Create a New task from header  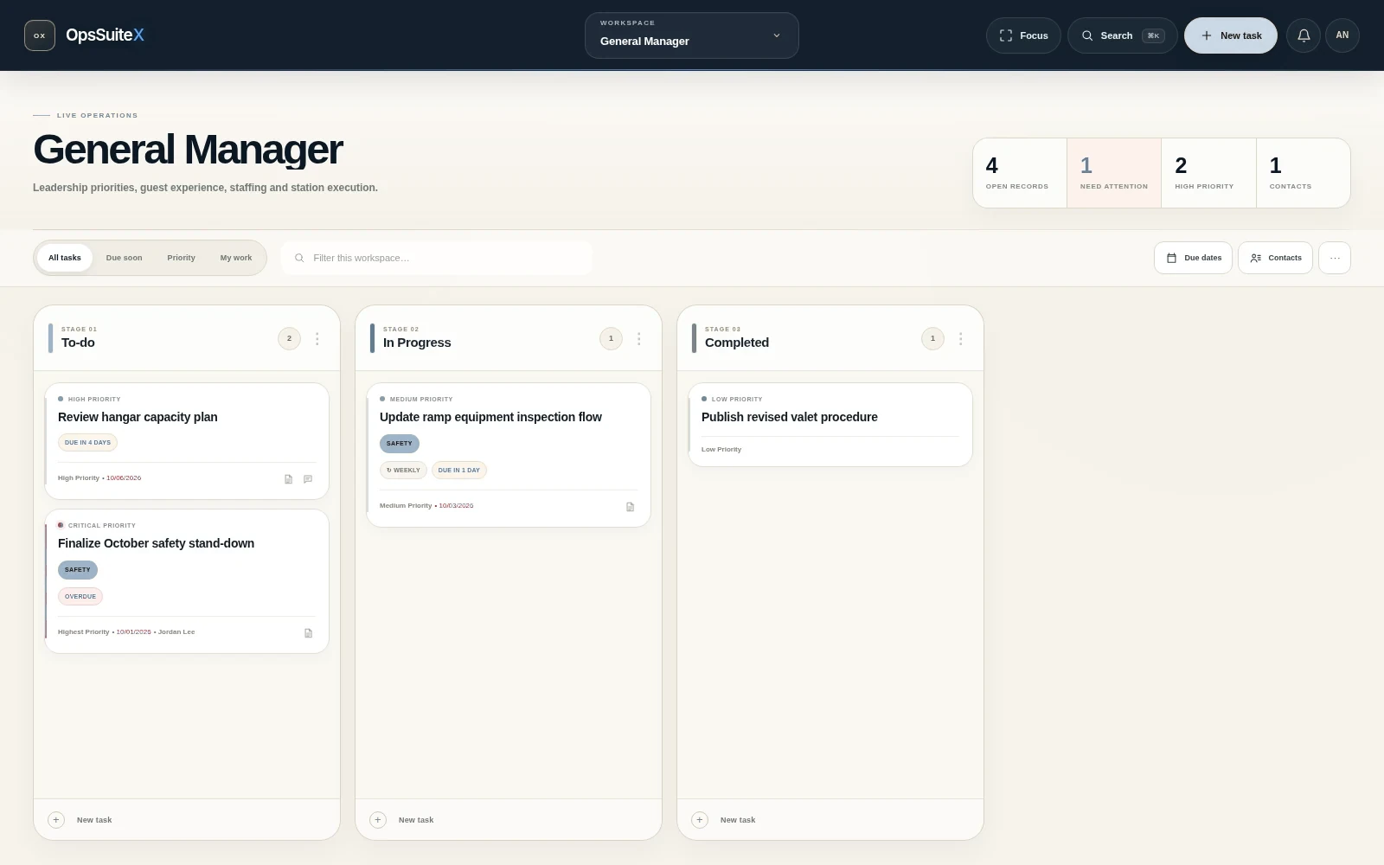pos(1231,35)
